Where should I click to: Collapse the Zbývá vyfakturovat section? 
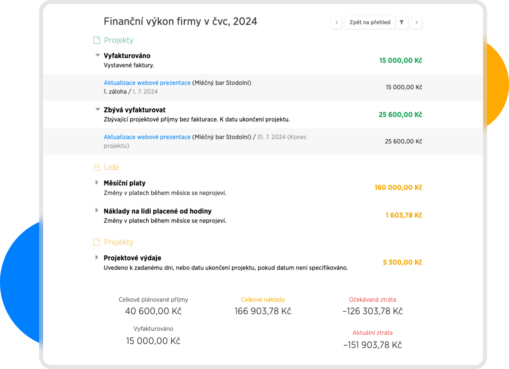point(97,110)
